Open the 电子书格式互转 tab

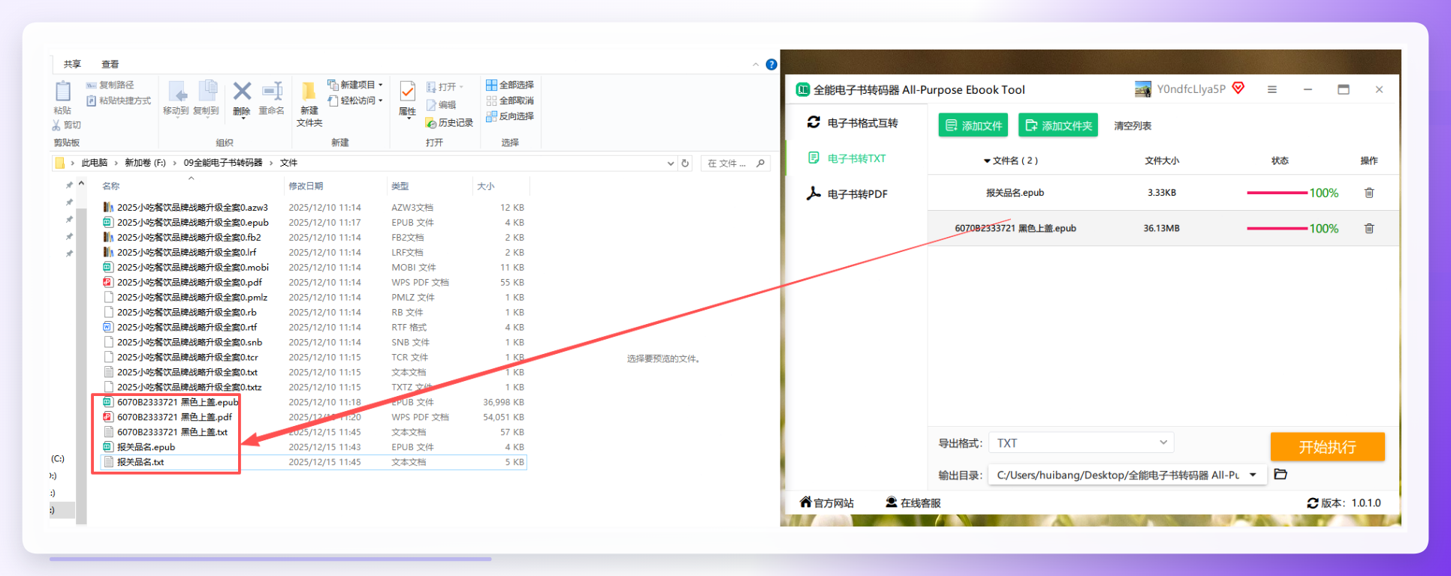click(x=852, y=122)
